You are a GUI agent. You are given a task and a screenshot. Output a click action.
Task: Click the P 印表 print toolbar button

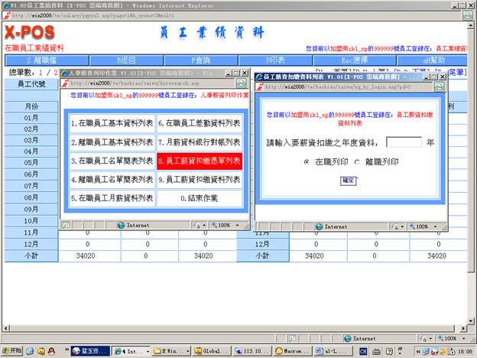click(281, 60)
